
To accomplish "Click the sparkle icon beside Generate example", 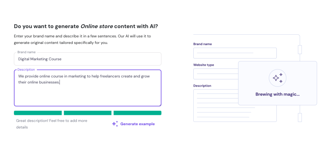I will click(115, 124).
